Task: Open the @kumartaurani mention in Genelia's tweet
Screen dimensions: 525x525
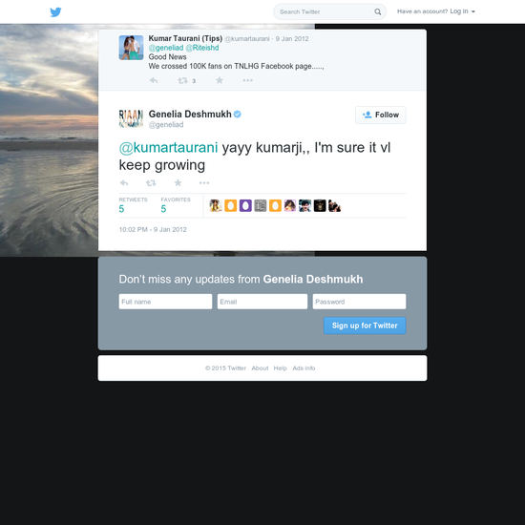Action: click(168, 147)
